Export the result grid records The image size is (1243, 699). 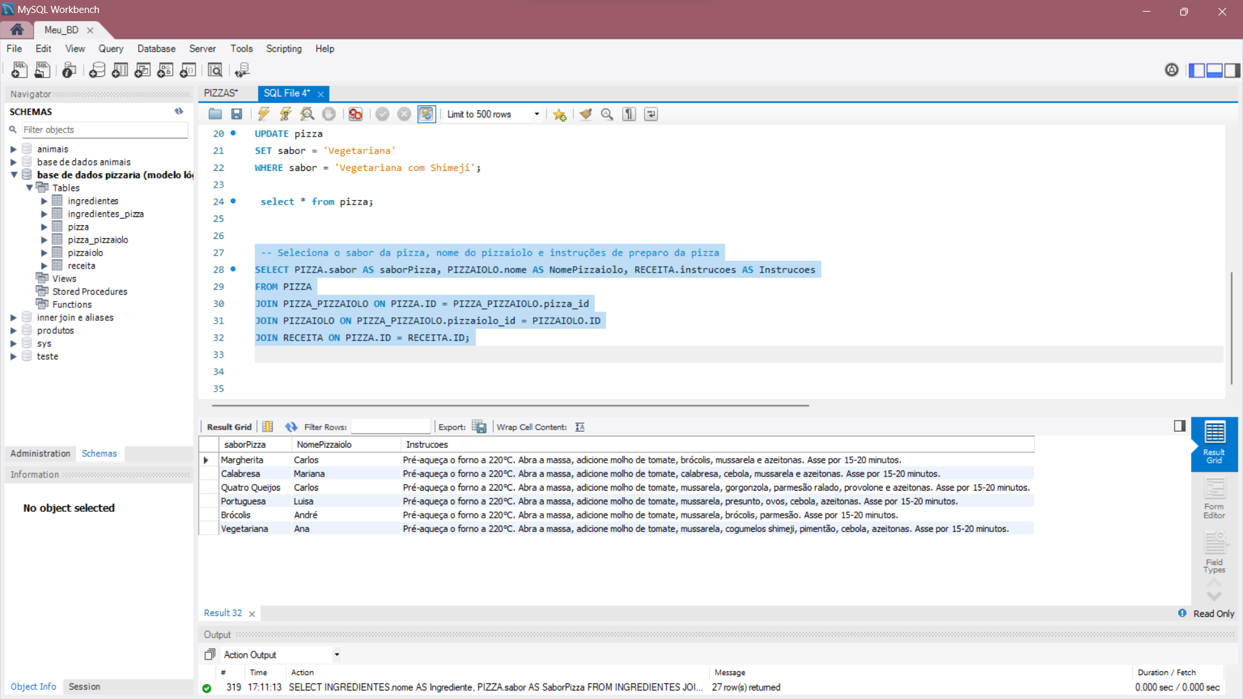pos(480,427)
